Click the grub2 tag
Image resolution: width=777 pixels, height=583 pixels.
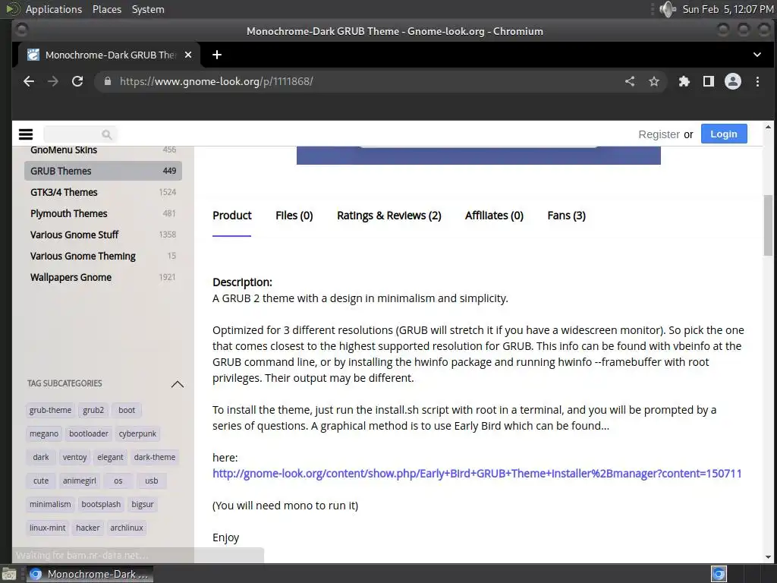tap(93, 410)
